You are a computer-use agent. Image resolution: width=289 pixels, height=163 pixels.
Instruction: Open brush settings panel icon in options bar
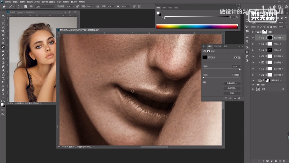(25, 6)
